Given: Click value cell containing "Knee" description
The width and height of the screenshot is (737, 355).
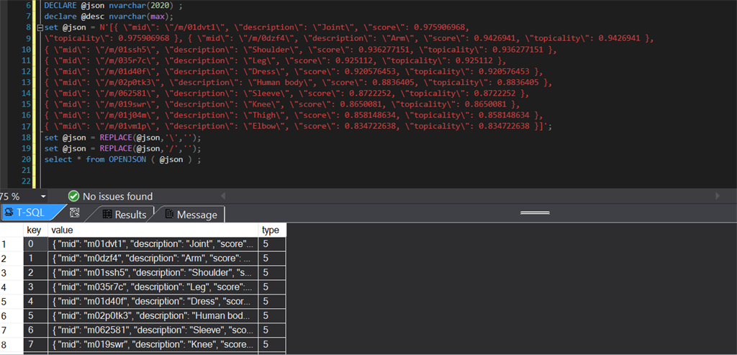Looking at the screenshot, I should 154,344.
